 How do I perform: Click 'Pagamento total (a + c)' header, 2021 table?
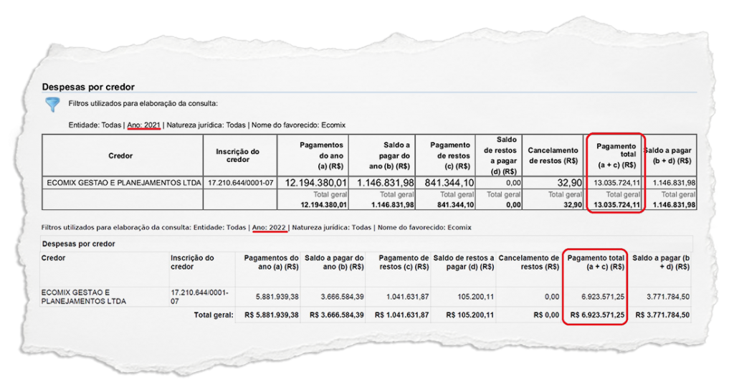pos(616,156)
